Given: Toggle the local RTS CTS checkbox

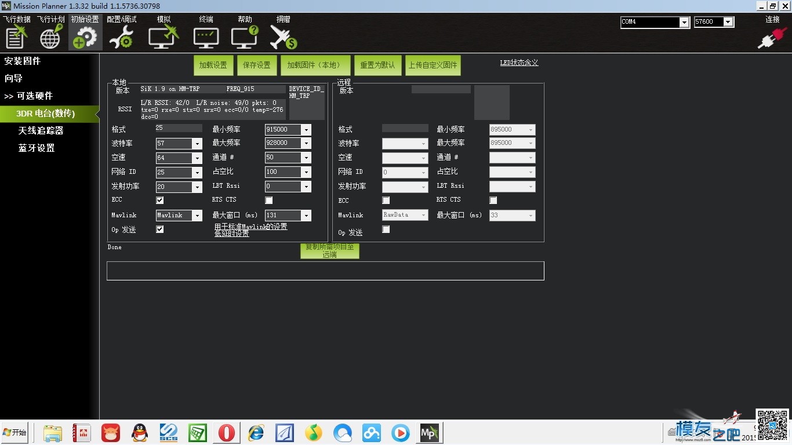Looking at the screenshot, I should (269, 200).
